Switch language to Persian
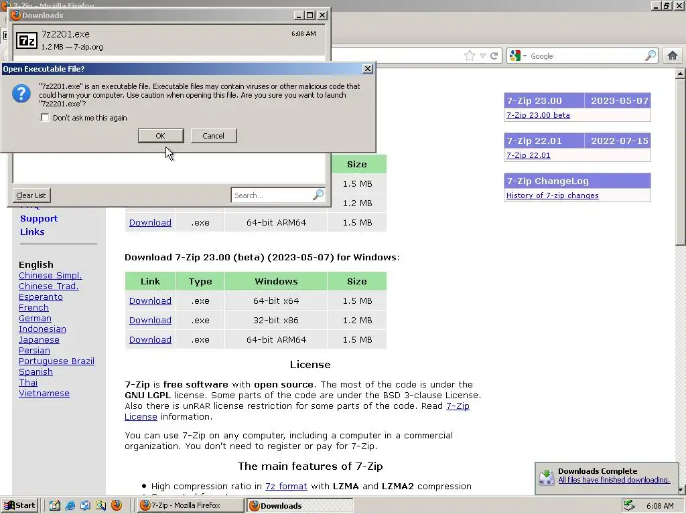The image size is (686, 514). 34,351
